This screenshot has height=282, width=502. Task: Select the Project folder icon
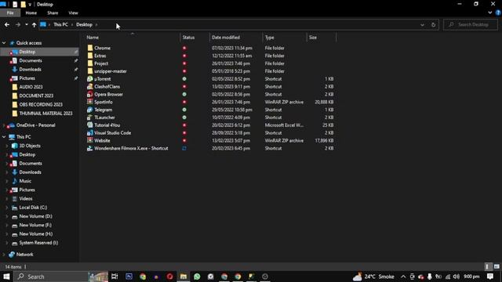pos(90,63)
